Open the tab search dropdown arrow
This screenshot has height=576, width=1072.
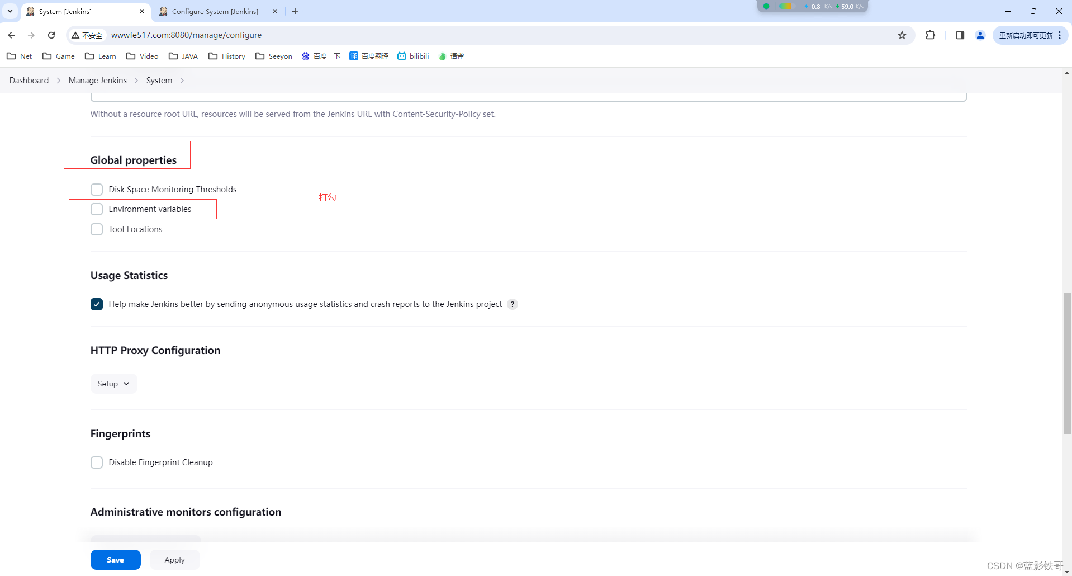tap(10, 11)
